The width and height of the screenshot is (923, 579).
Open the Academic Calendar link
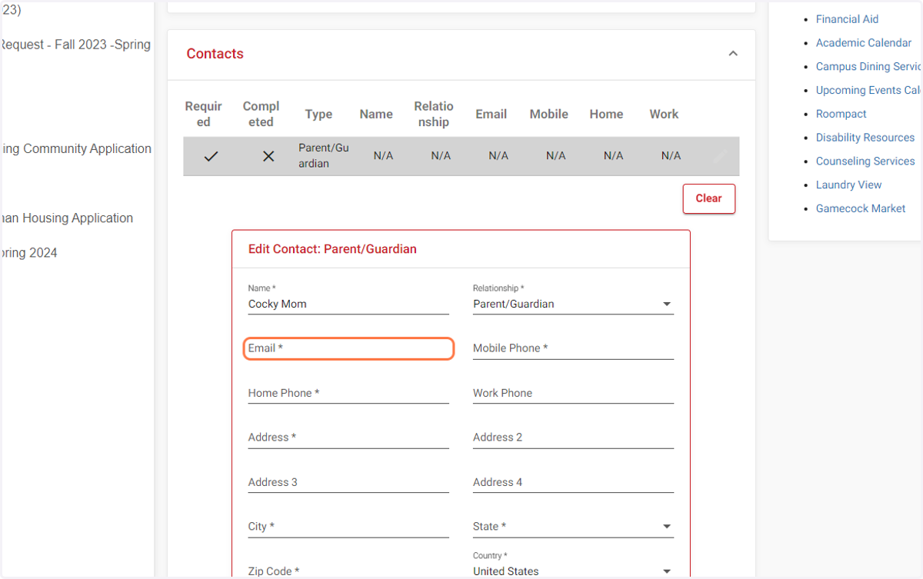click(864, 43)
